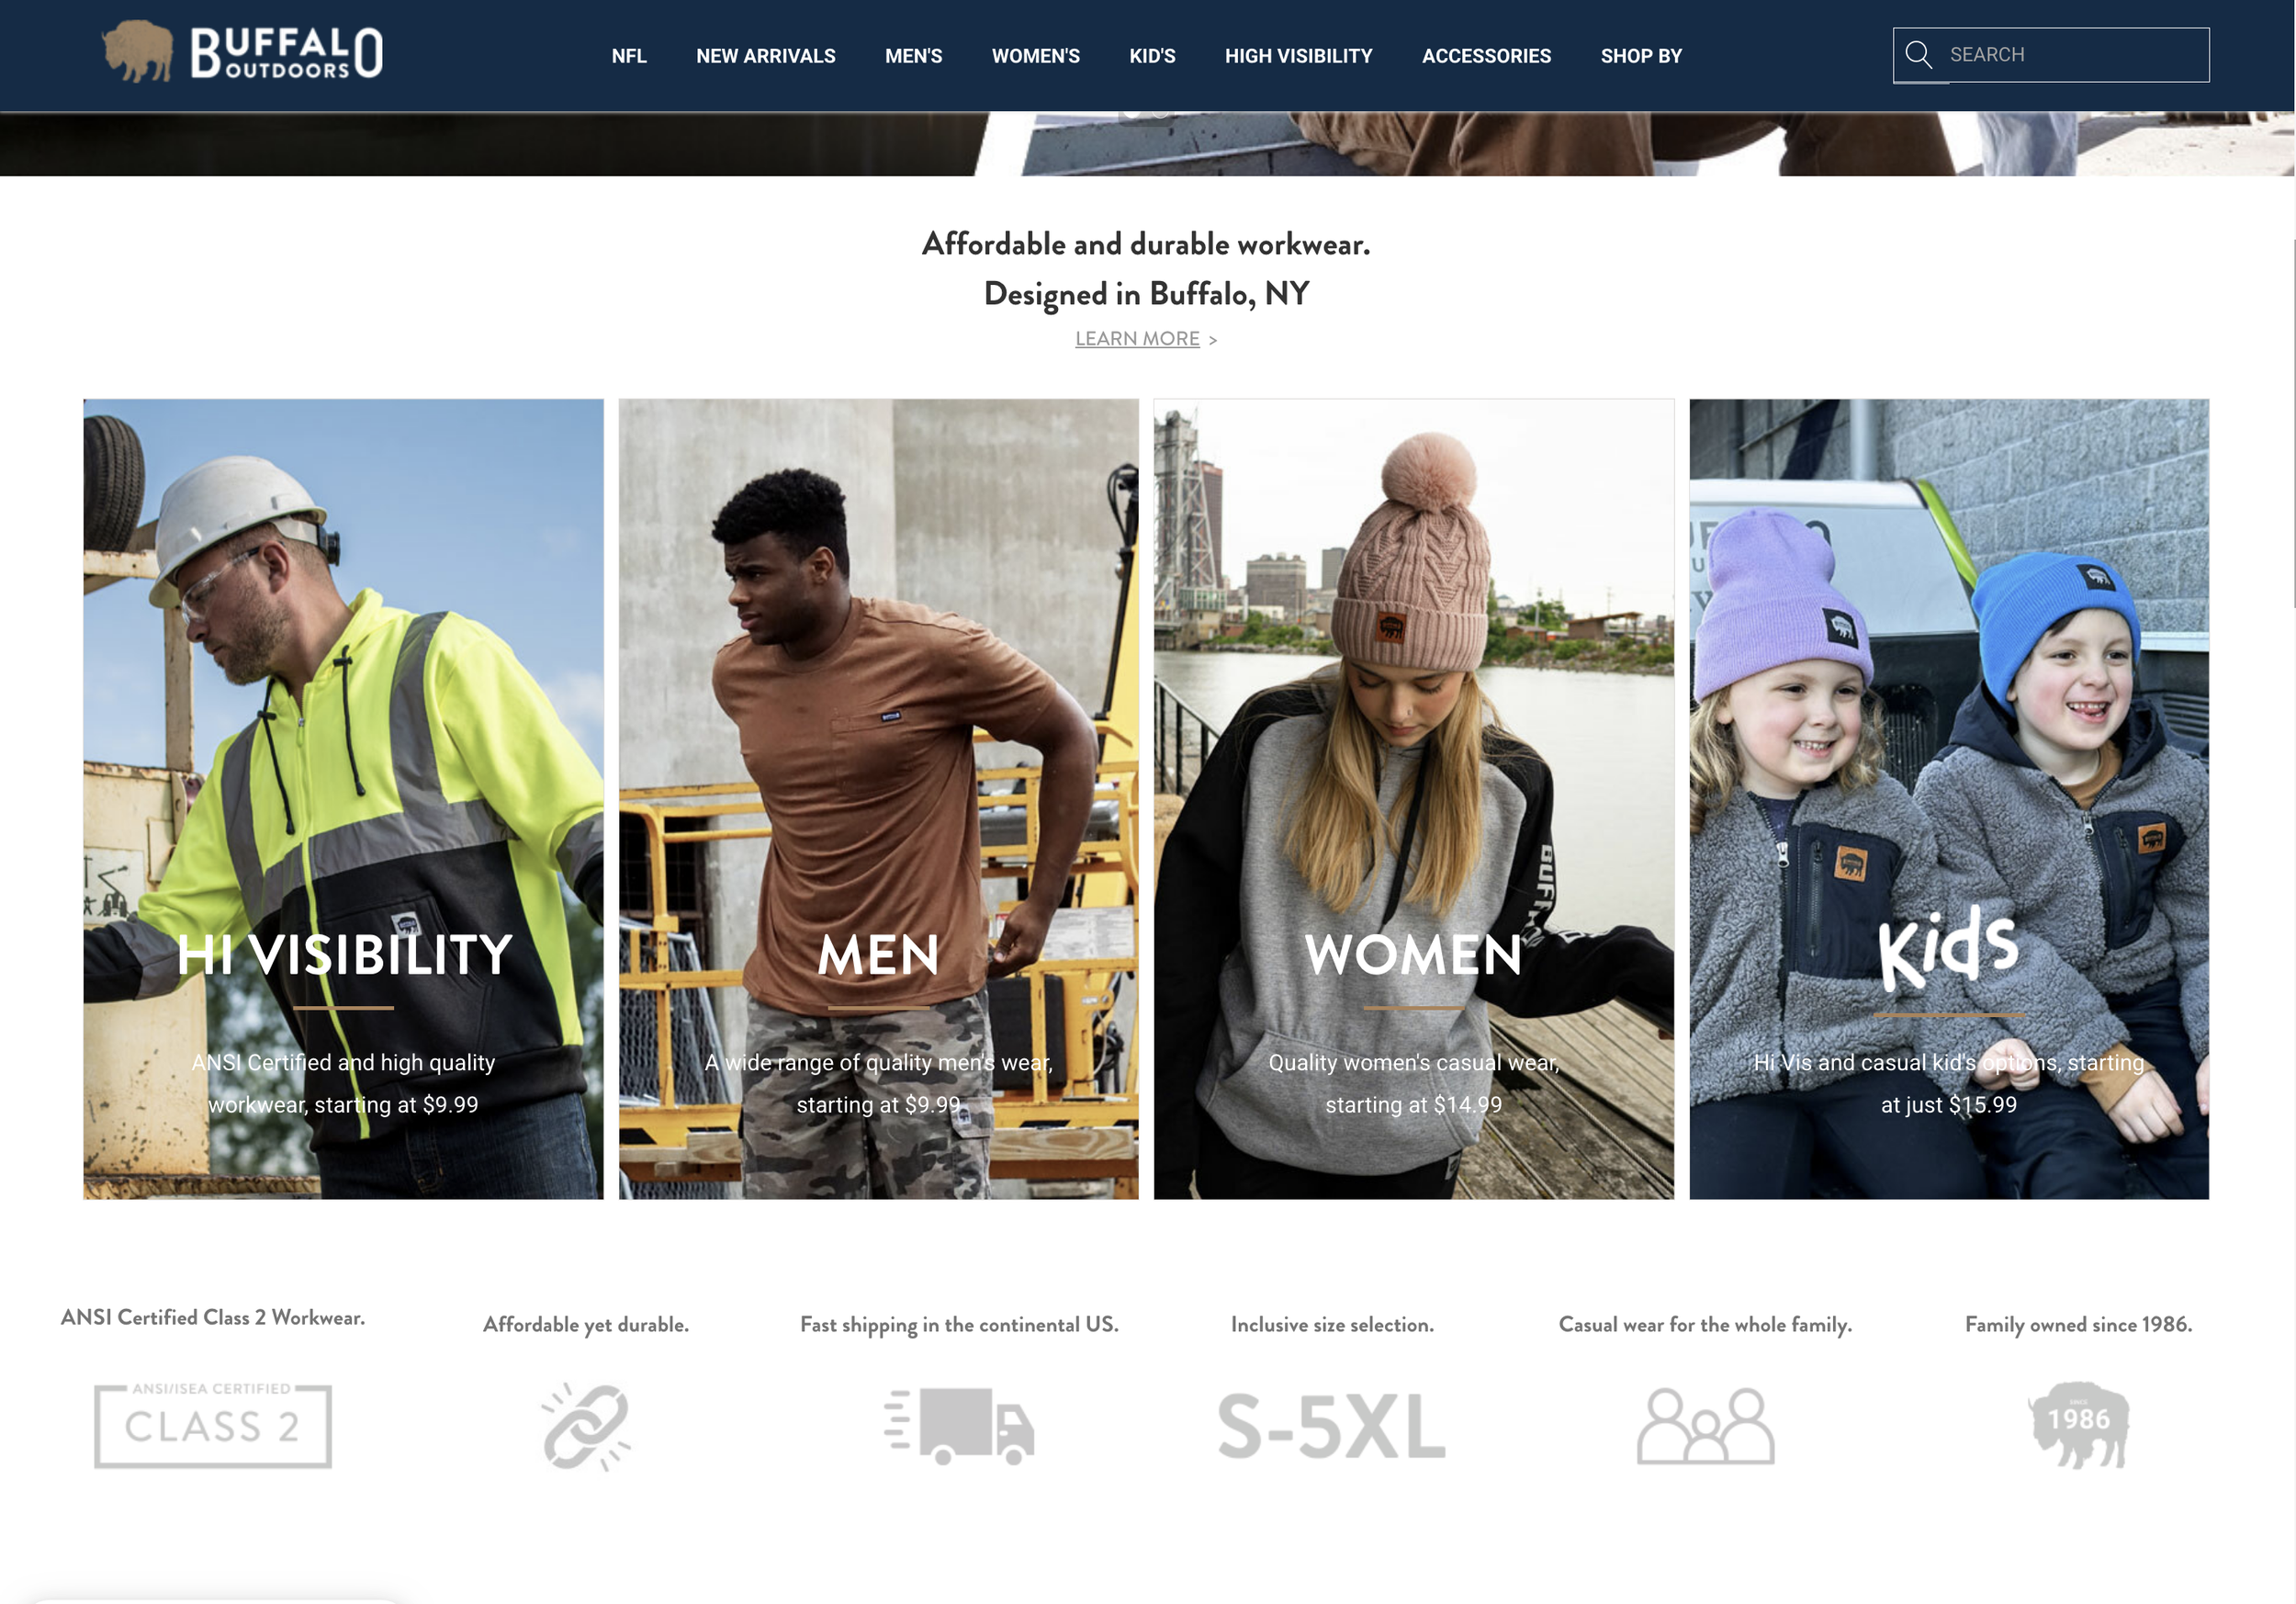
Task: Expand the Shop By navigation dropdown
Action: point(1640,56)
